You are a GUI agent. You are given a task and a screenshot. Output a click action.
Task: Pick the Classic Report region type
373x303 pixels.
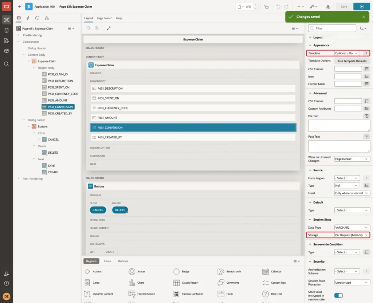tap(186, 283)
